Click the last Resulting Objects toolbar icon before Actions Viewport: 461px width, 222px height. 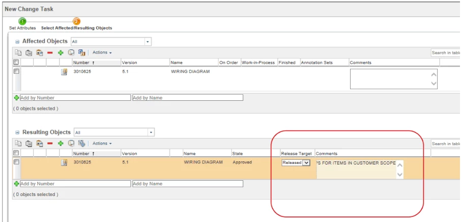pyautogui.click(x=81, y=144)
